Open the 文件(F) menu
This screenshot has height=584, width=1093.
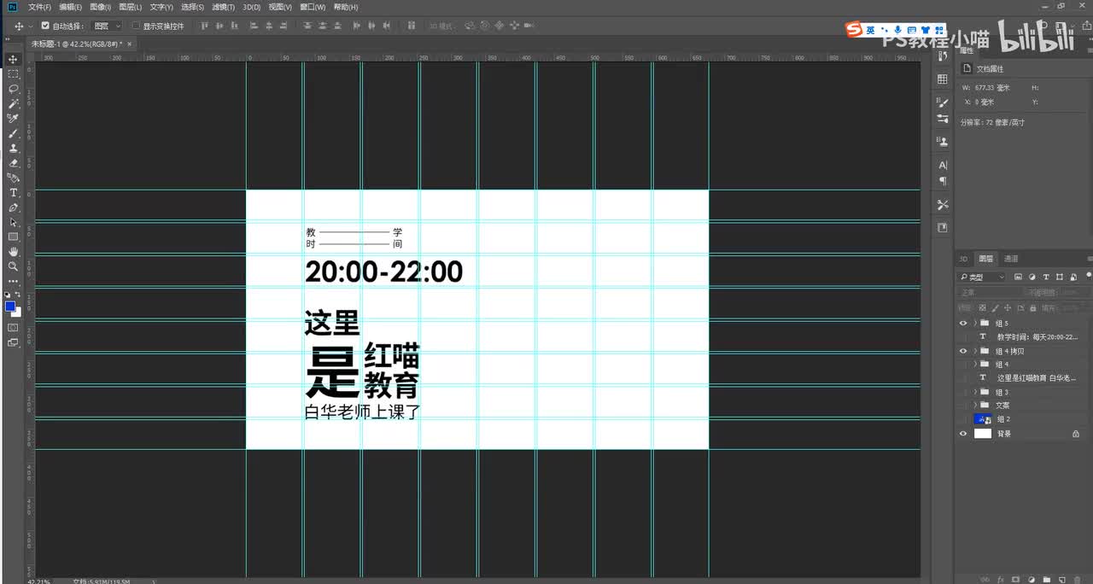point(39,7)
